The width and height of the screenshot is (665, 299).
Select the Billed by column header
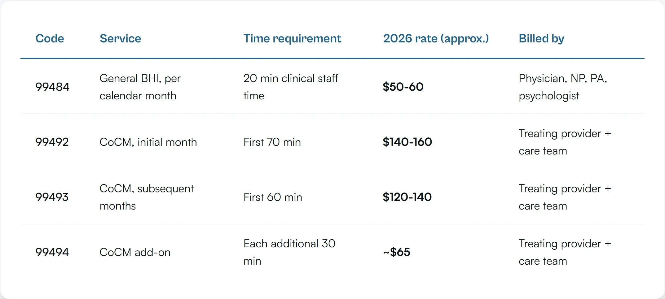[541, 39]
